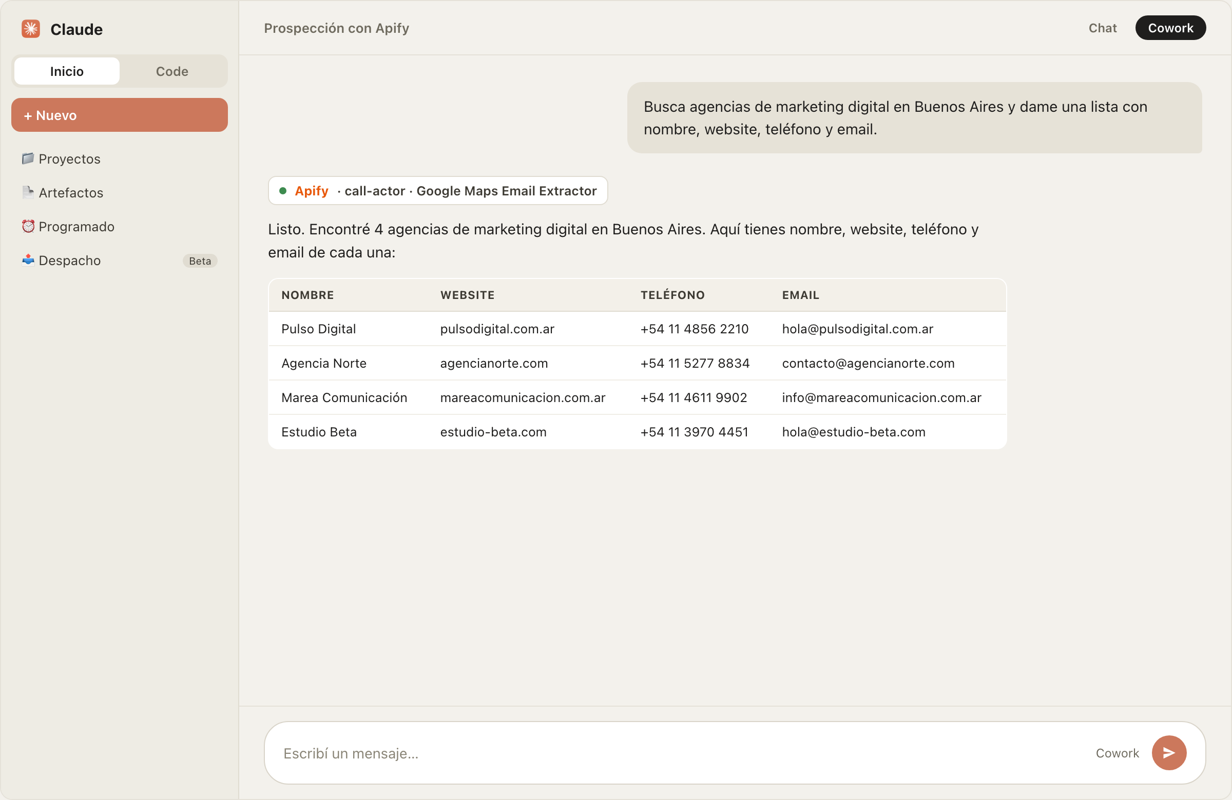Click the Prospección con Apify conversation title
Screen dimensions: 1232x800
336,28
